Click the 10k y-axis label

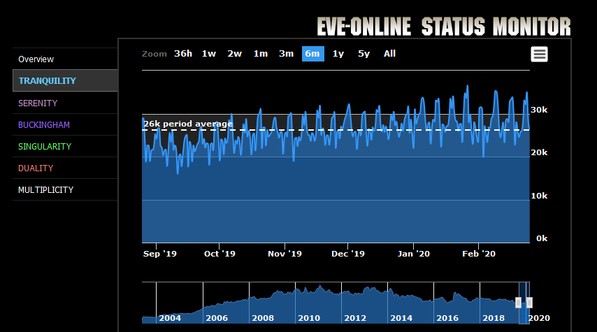point(539,196)
